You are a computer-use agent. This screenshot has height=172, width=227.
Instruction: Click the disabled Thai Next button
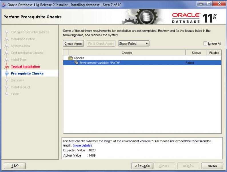tap(164, 166)
